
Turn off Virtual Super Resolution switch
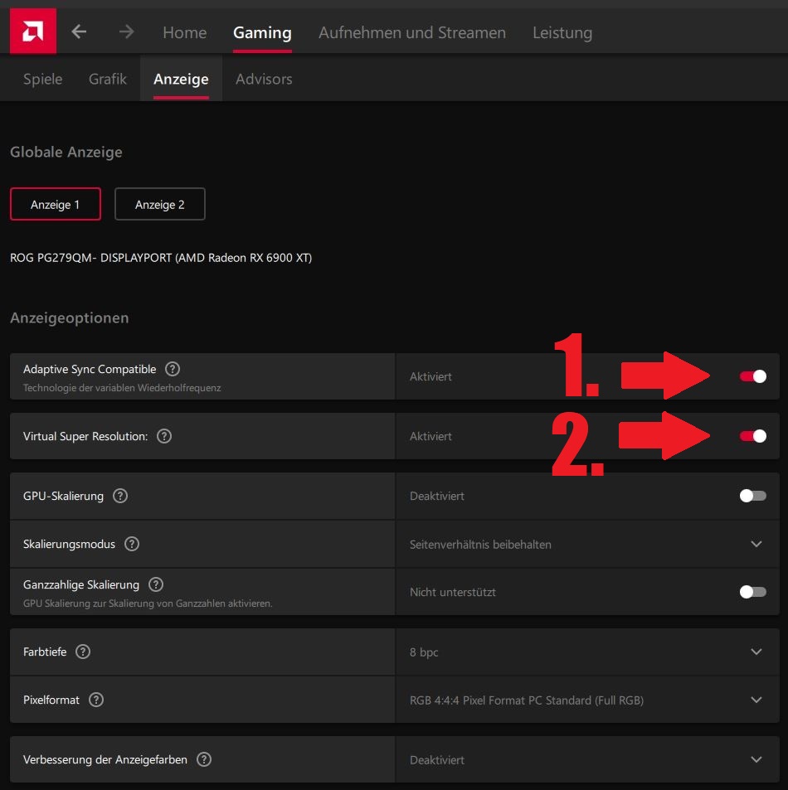pyautogui.click(x=752, y=436)
